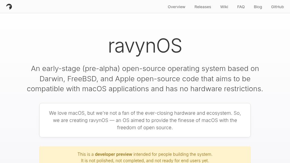The height and width of the screenshot is (163, 290).
Task: Open the GitHub link in navigation
Action: [277, 7]
